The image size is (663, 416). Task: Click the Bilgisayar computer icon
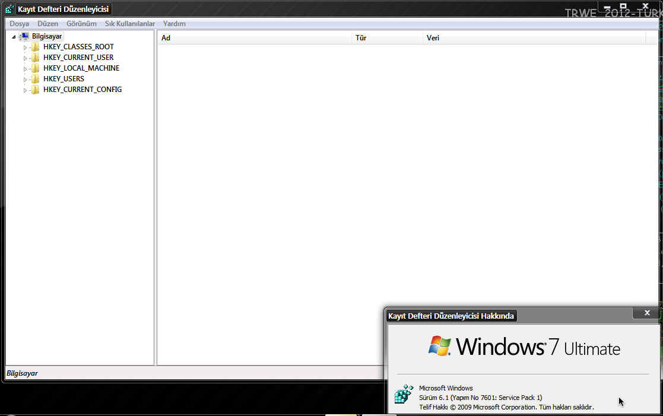[24, 36]
